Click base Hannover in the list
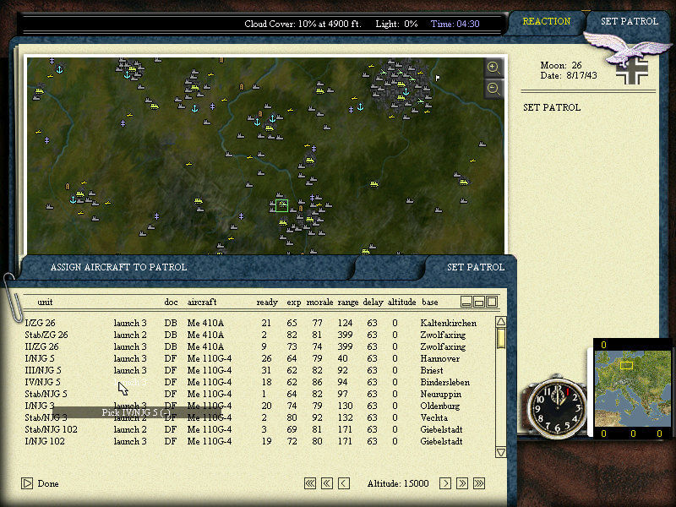This screenshot has width=676, height=507. [439, 358]
